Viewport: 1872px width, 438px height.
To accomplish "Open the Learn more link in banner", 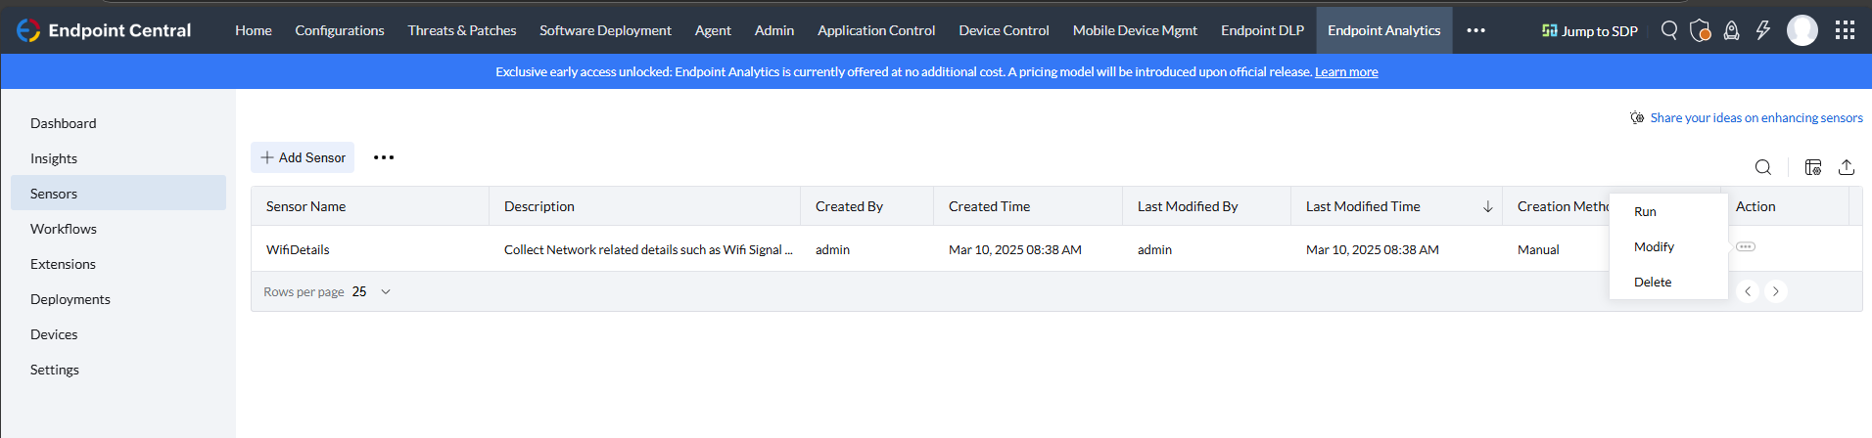I will point(1346,71).
